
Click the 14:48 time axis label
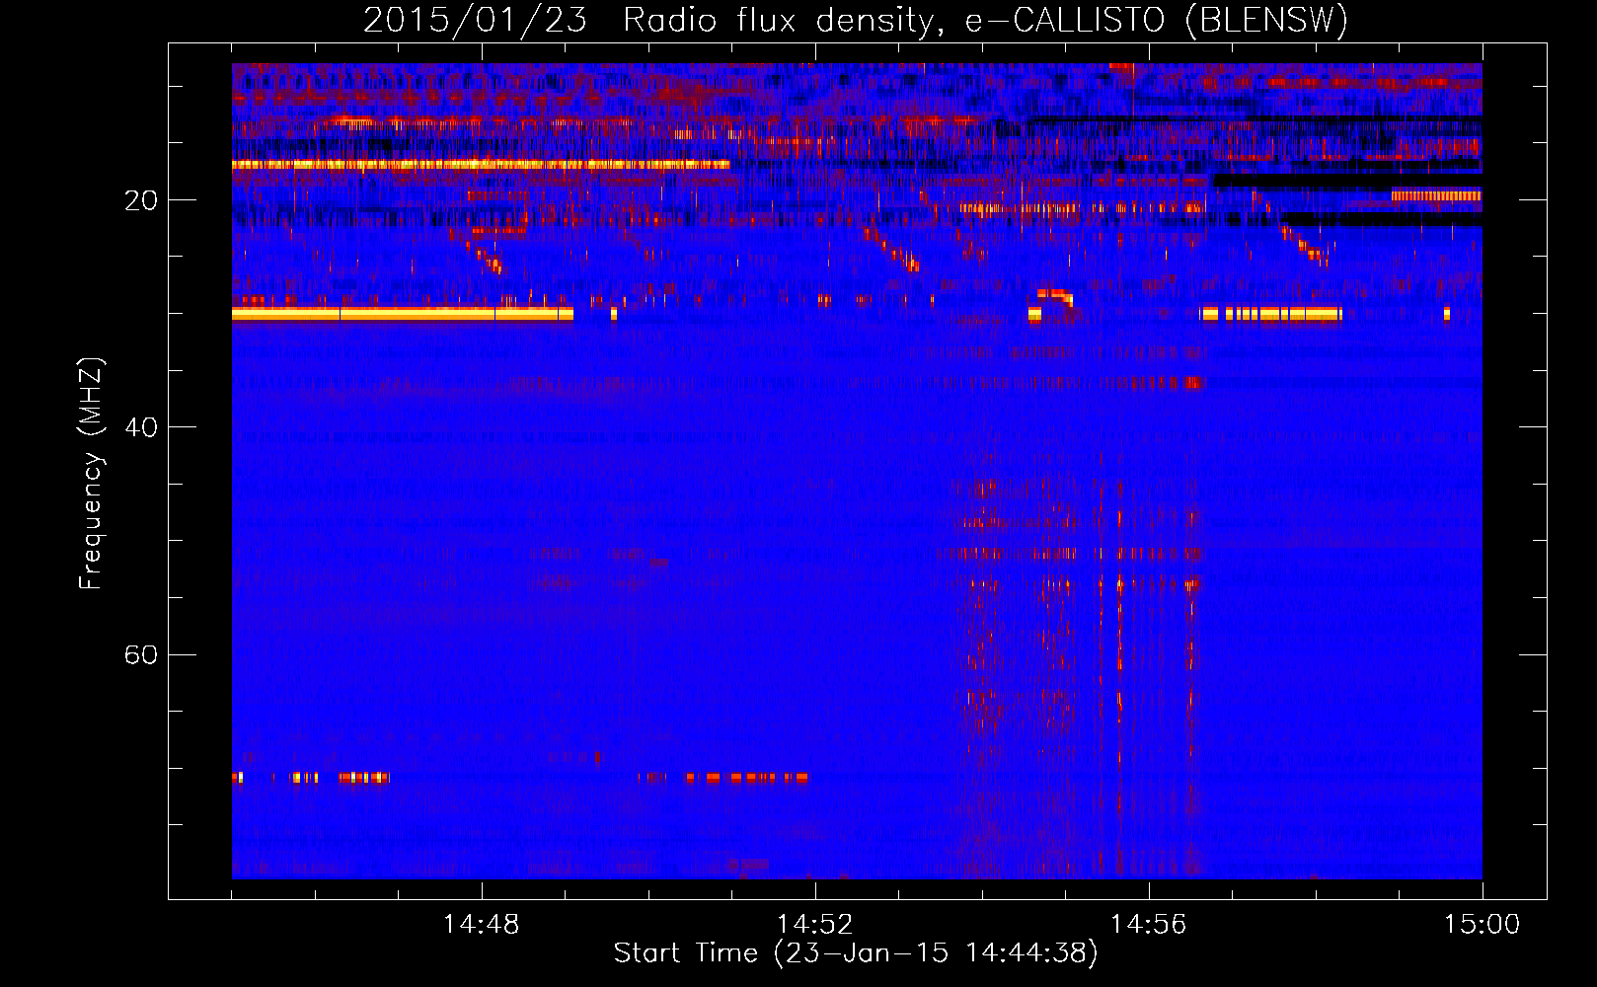coord(482,924)
